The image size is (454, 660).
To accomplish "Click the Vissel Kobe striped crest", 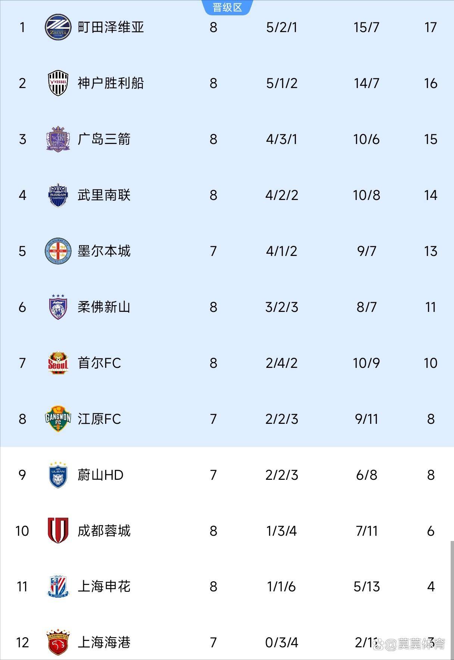I will tap(58, 83).
